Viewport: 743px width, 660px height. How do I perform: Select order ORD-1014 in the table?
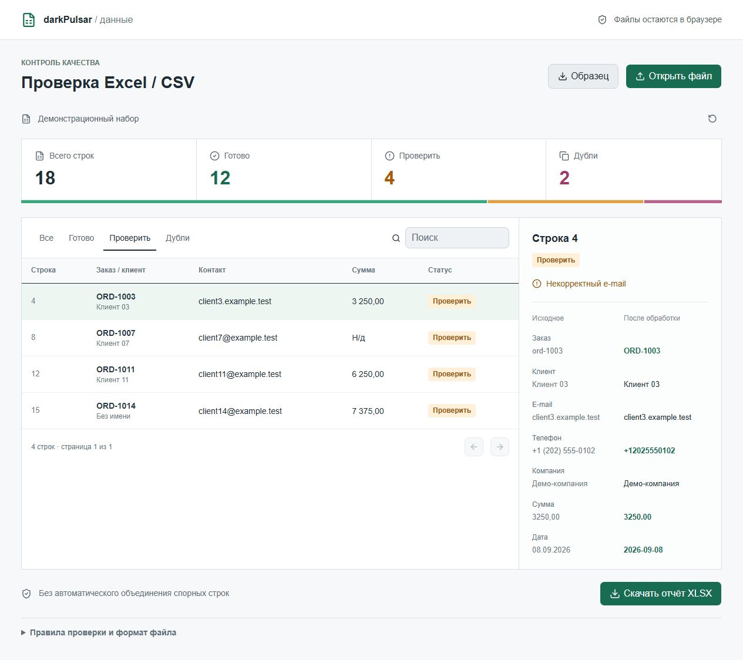[270, 410]
